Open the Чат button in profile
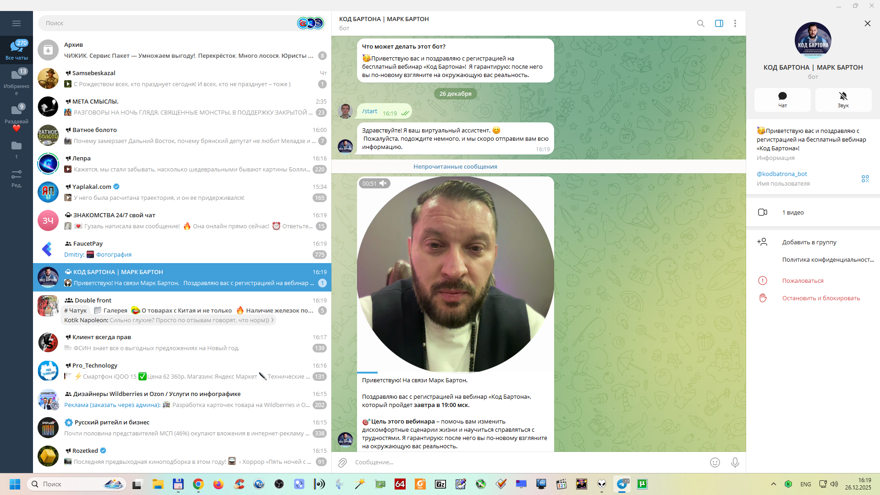880x495 pixels. pos(782,99)
